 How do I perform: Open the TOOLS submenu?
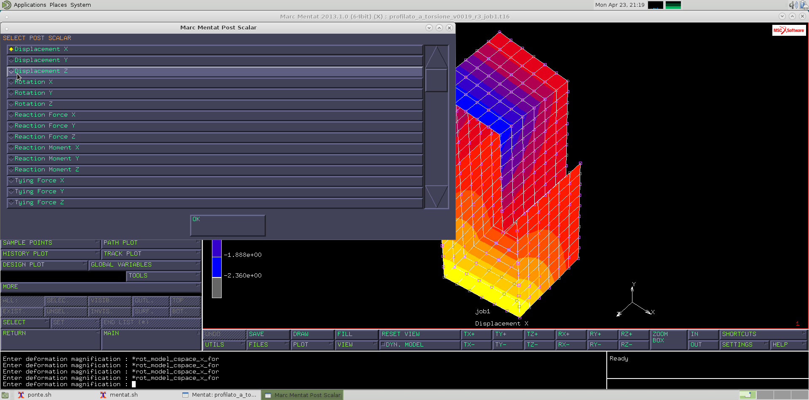click(x=163, y=276)
